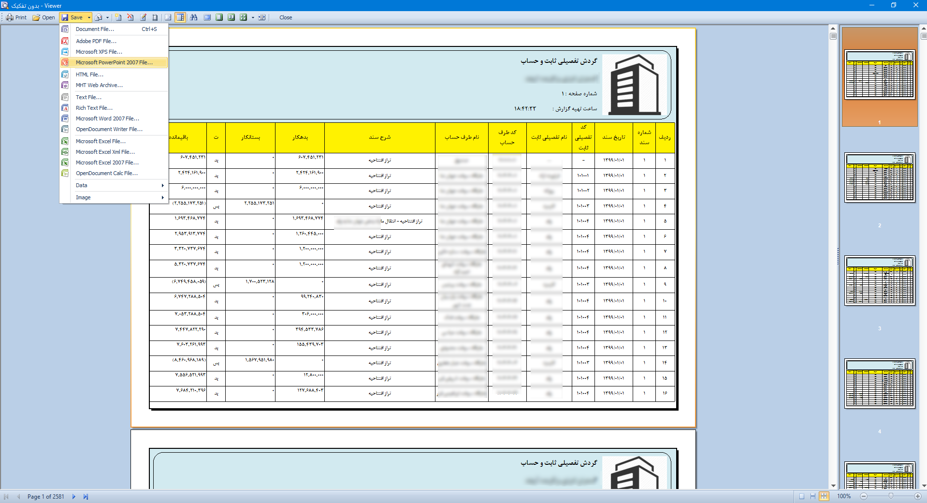The width and height of the screenshot is (927, 503).
Task: Click the New Page icon
Action: point(118,17)
